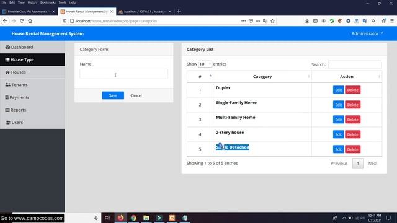
Task: Expand the Administrator dropdown
Action: coord(367,33)
